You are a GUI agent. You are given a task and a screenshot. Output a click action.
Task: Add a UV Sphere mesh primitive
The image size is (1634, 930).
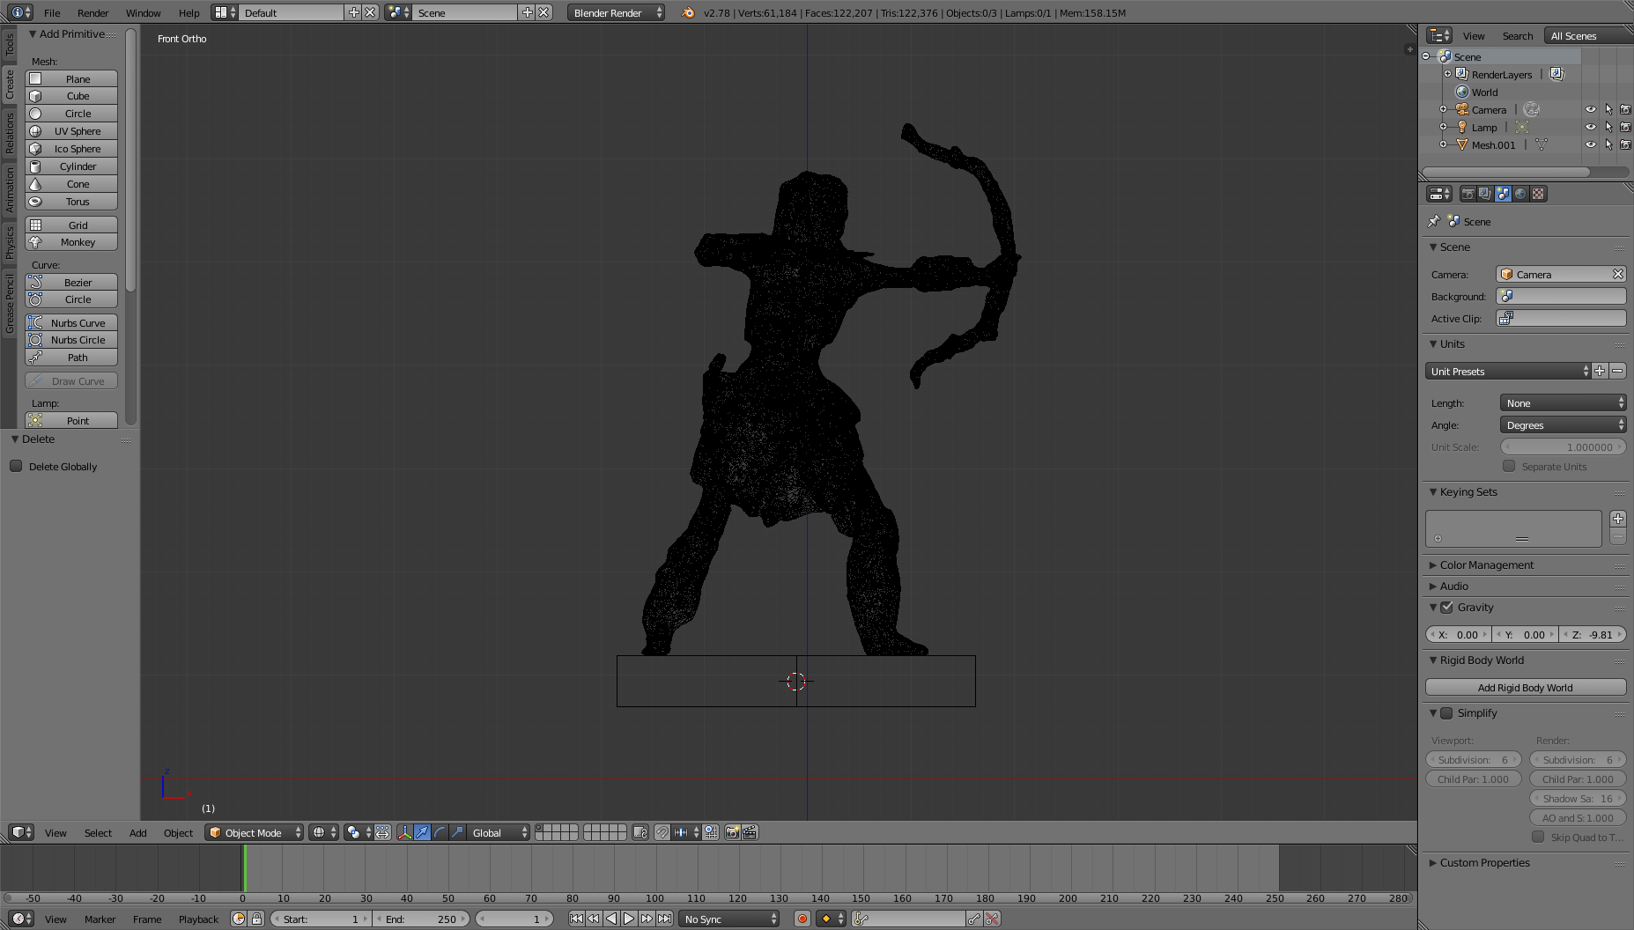(x=71, y=131)
